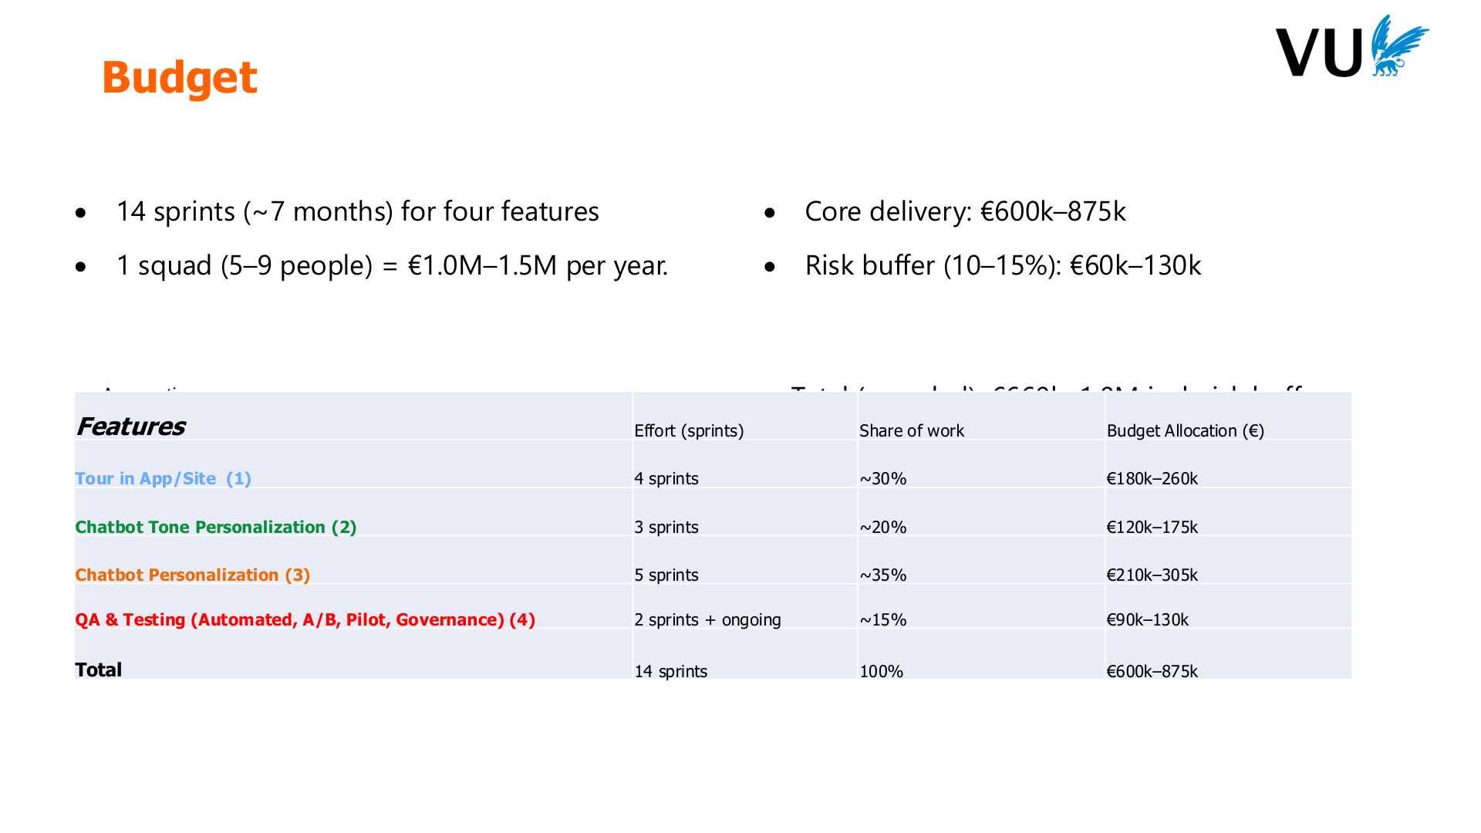
Task: Click the '14 sprints (~7 months)' bullet
Action: [x=357, y=211]
